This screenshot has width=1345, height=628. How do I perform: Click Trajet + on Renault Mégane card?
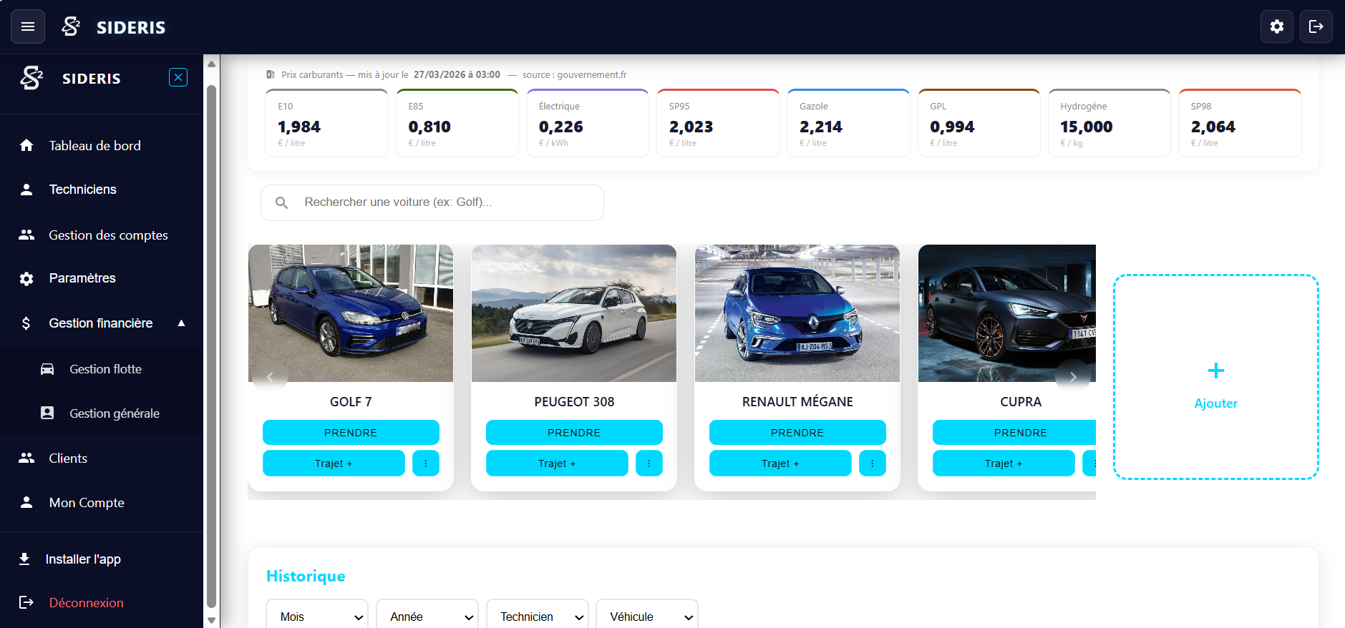[780, 463]
